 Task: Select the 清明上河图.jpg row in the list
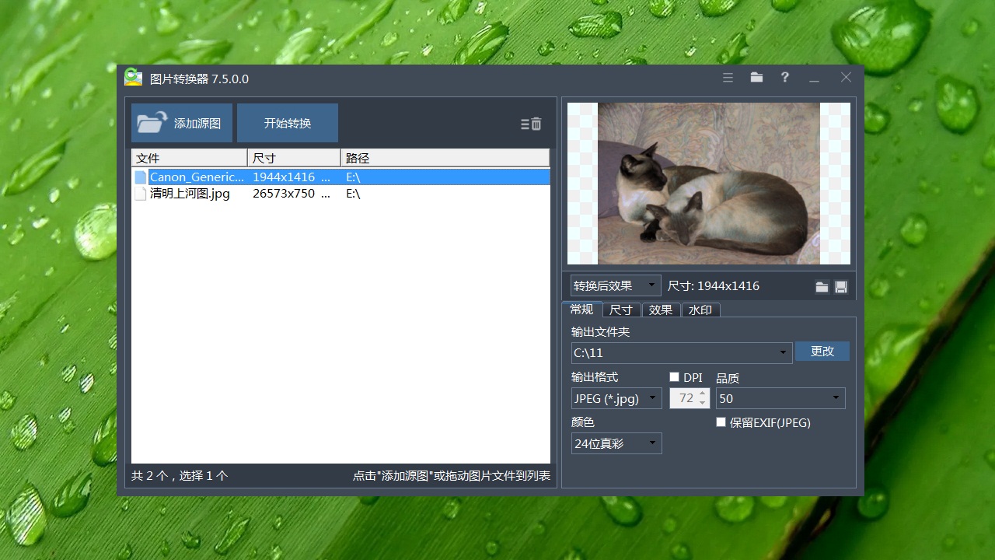click(x=233, y=194)
